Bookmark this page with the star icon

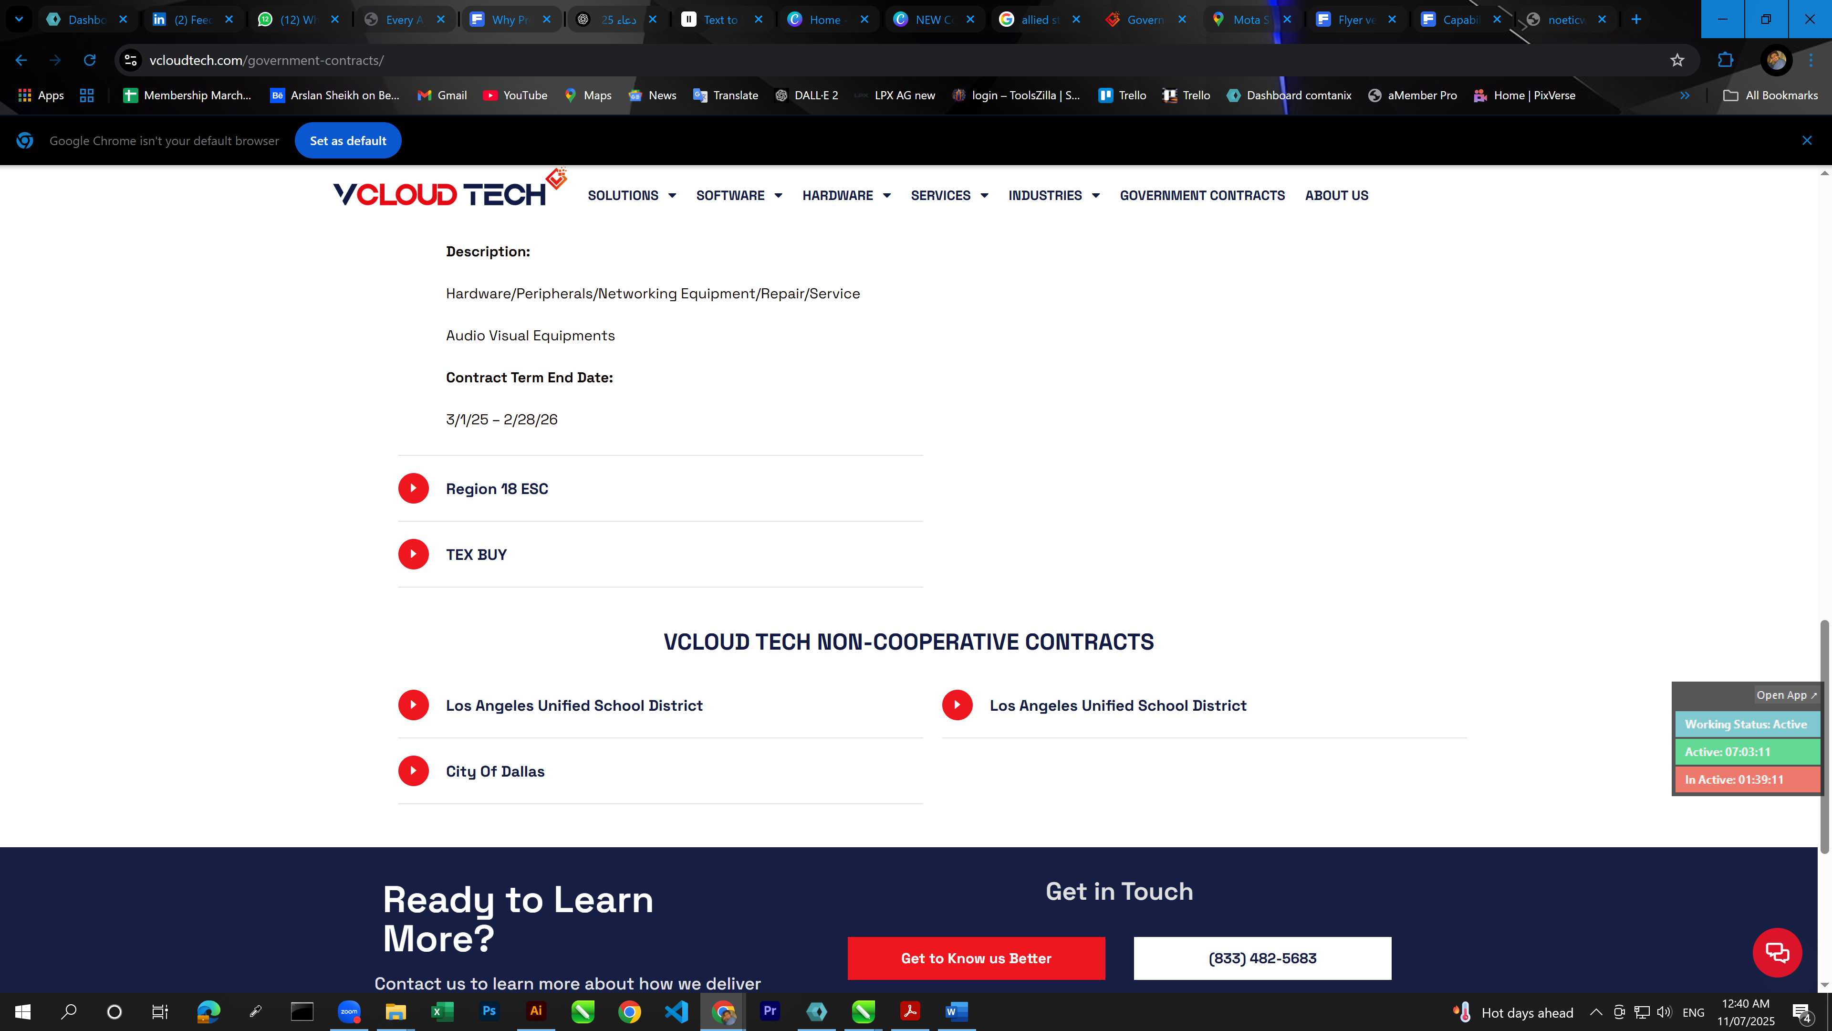point(1677,61)
